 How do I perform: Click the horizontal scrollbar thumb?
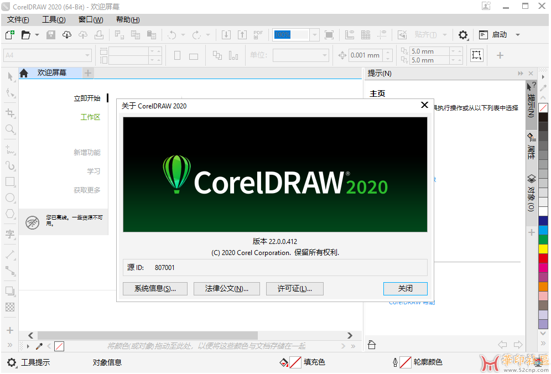(x=148, y=336)
